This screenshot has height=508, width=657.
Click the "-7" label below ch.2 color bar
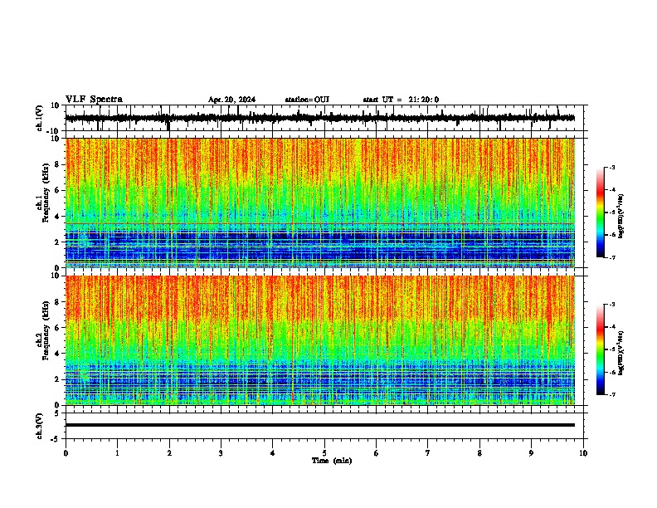point(612,395)
